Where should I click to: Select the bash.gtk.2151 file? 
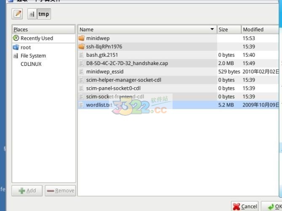point(102,55)
